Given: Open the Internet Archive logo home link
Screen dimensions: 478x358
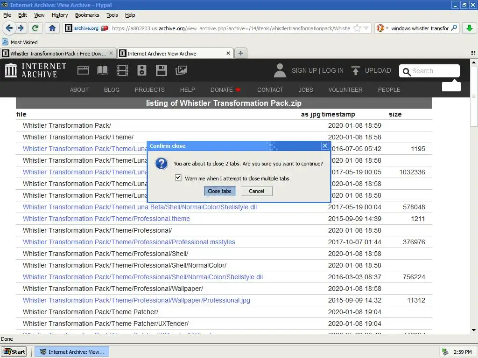Looking at the screenshot, I should point(35,70).
